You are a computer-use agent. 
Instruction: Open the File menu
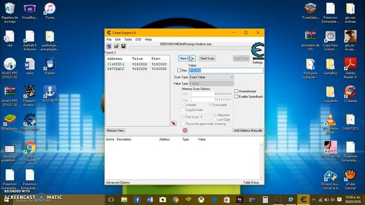109,39
